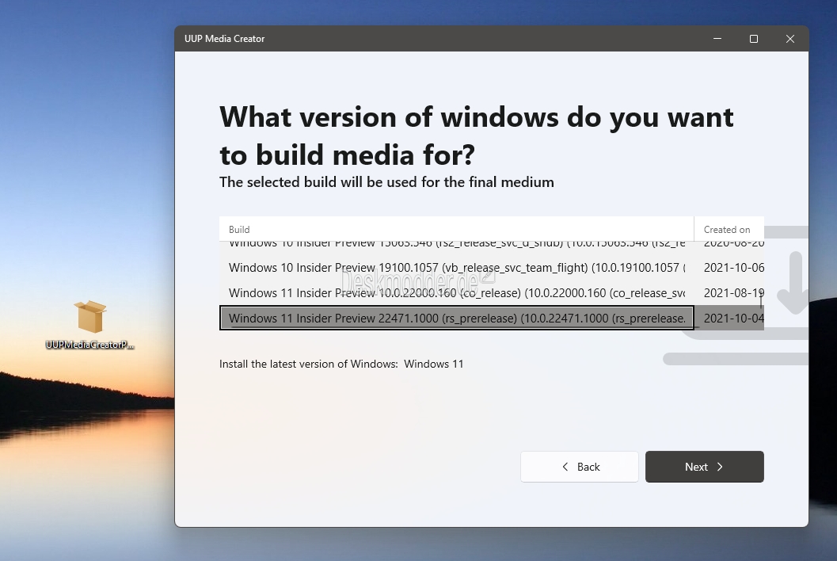Click the UUP Media Creator title text
This screenshot has width=837, height=561.
tap(224, 39)
